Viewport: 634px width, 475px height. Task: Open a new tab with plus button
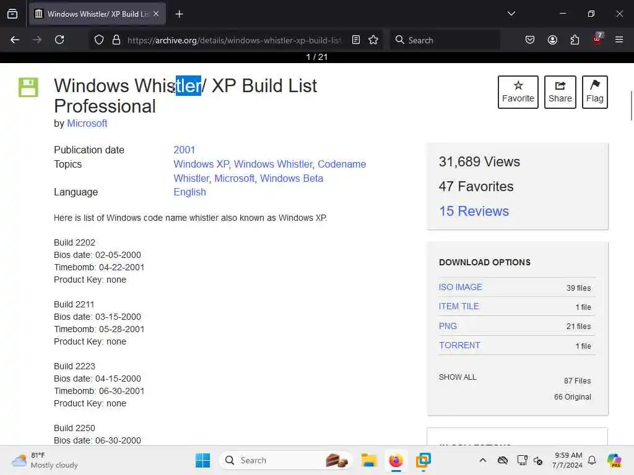[179, 14]
